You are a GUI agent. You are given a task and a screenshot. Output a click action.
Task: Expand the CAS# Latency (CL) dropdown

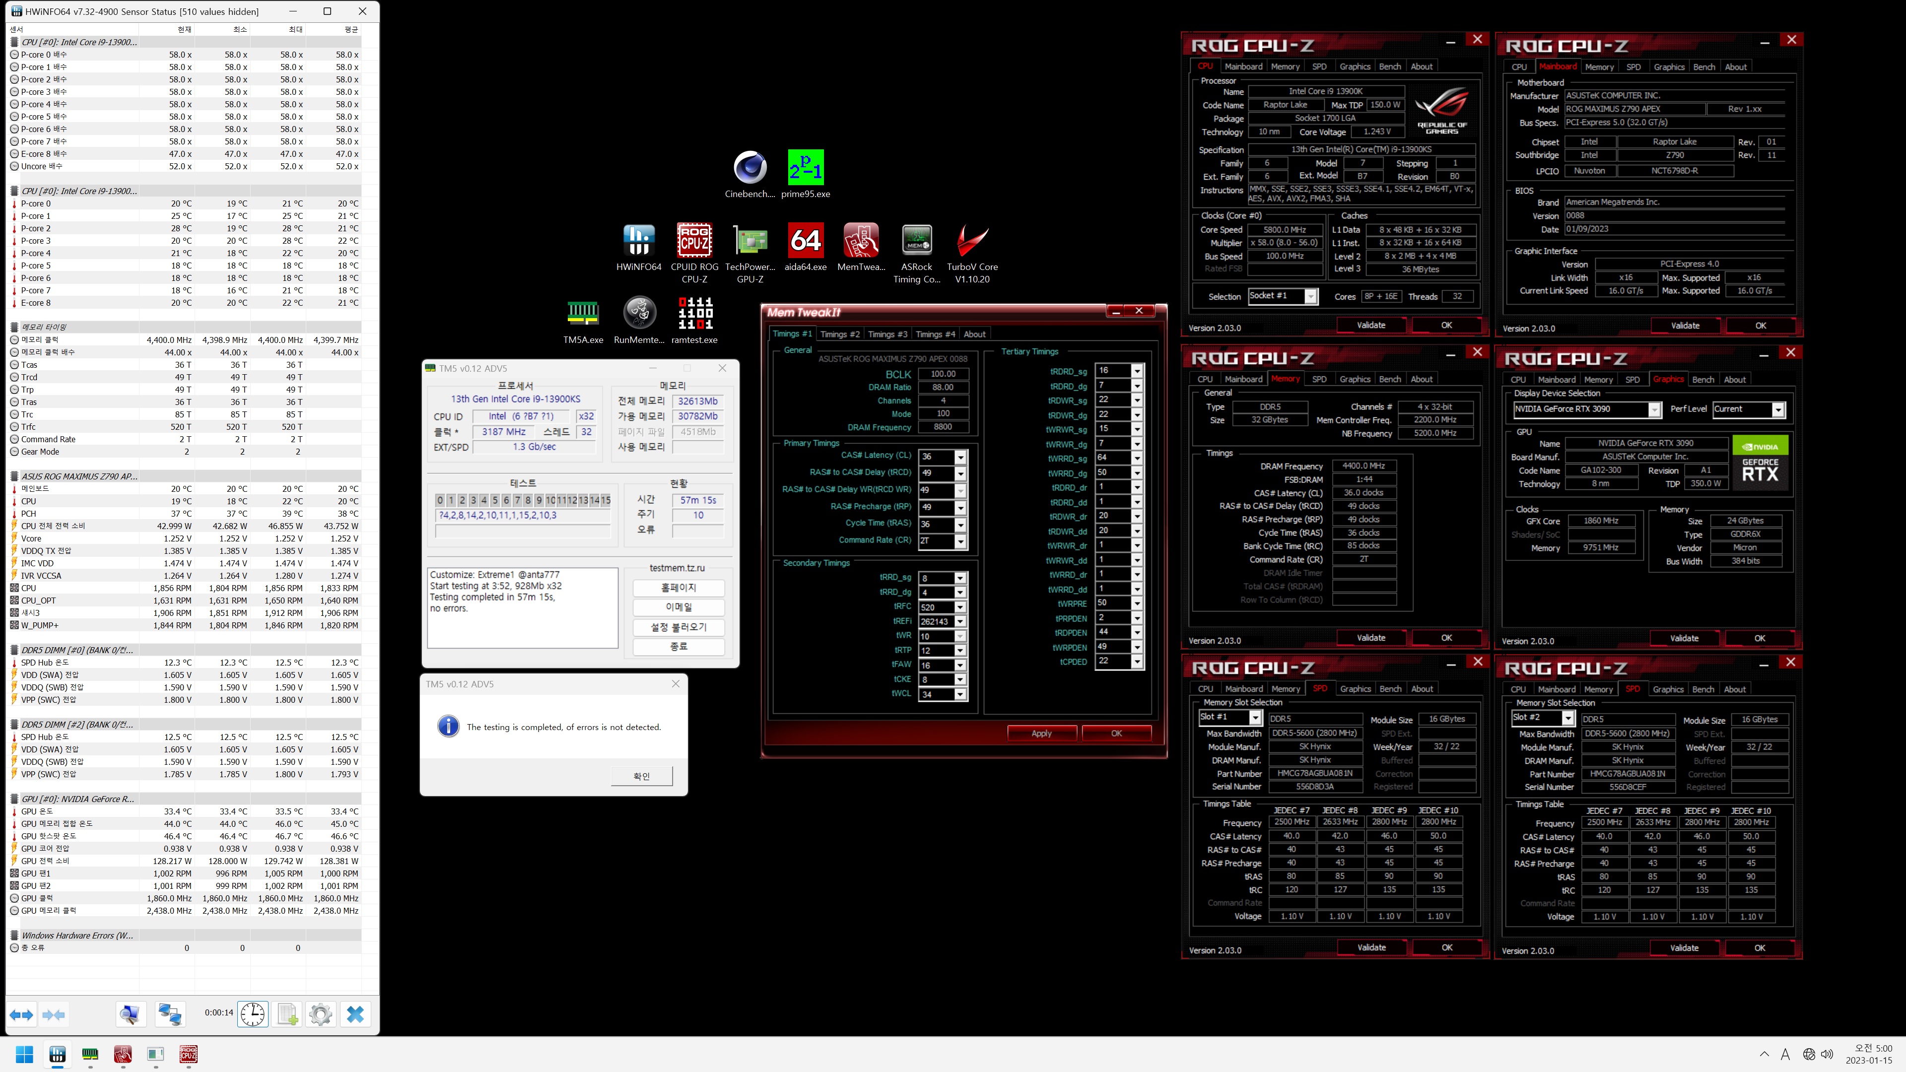[x=960, y=457]
